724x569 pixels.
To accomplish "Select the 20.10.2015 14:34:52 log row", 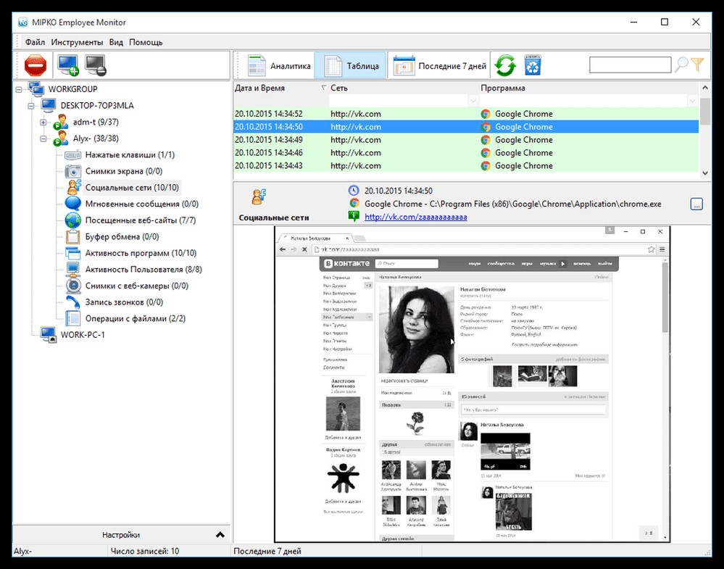I will [466, 114].
